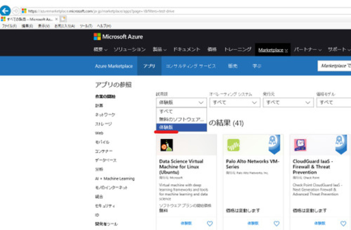Go to ドキュメント in the top navigation
The width and height of the screenshot is (351, 230).
tap(187, 50)
